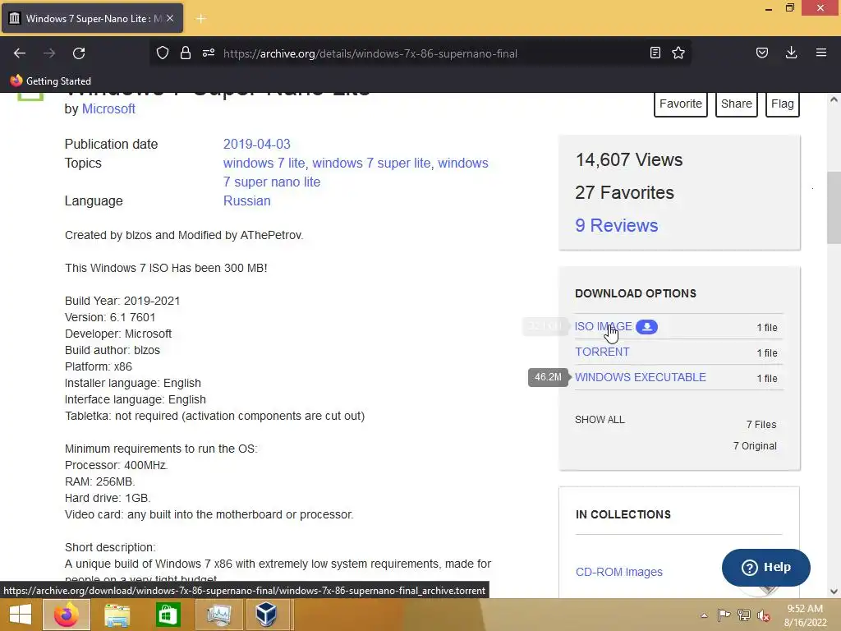Open the CD-ROM Images collection
841x631 pixels.
coord(619,572)
